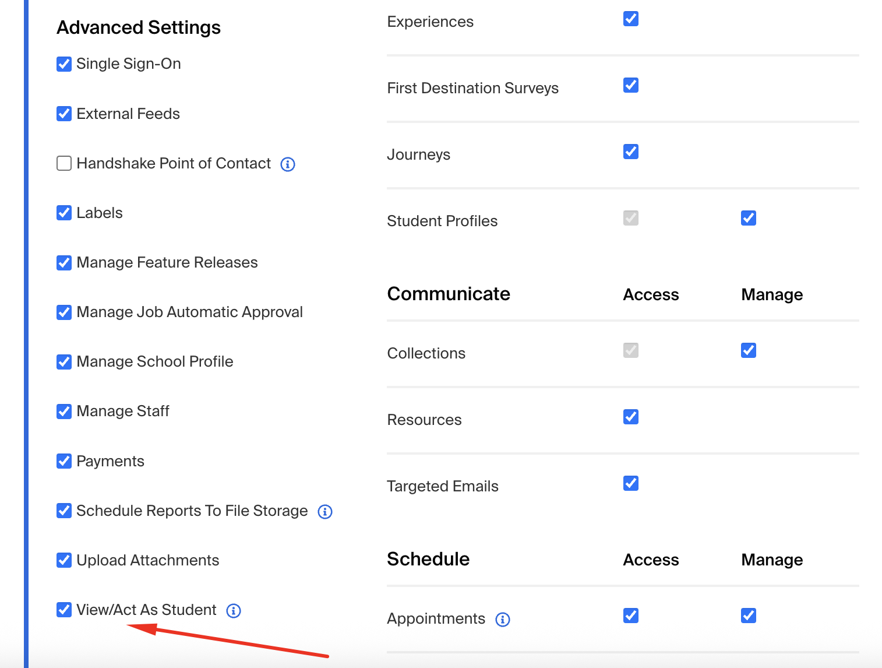Uncheck the Appointments access checkbox
882x668 pixels.
631,616
